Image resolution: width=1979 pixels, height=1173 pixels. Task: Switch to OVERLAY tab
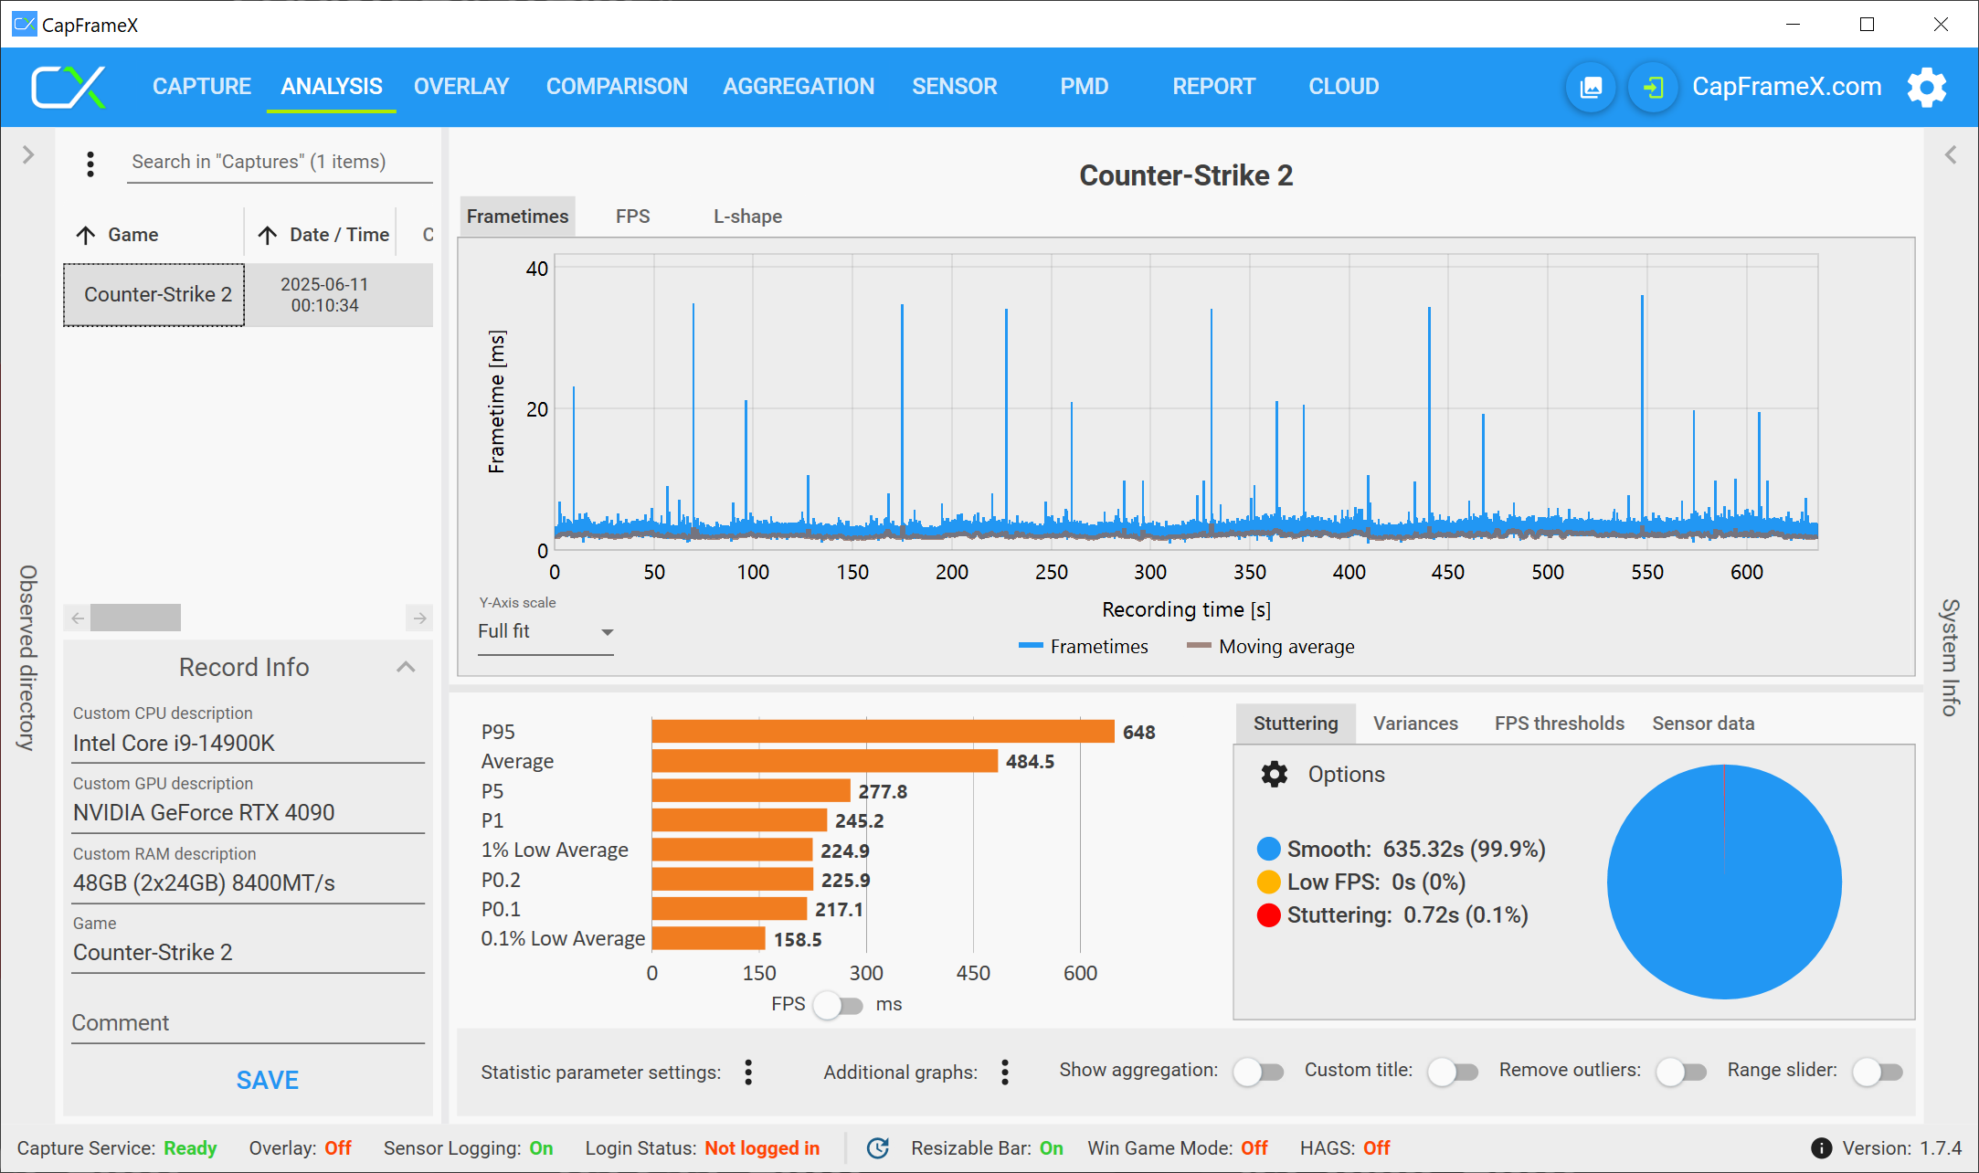coord(461,87)
